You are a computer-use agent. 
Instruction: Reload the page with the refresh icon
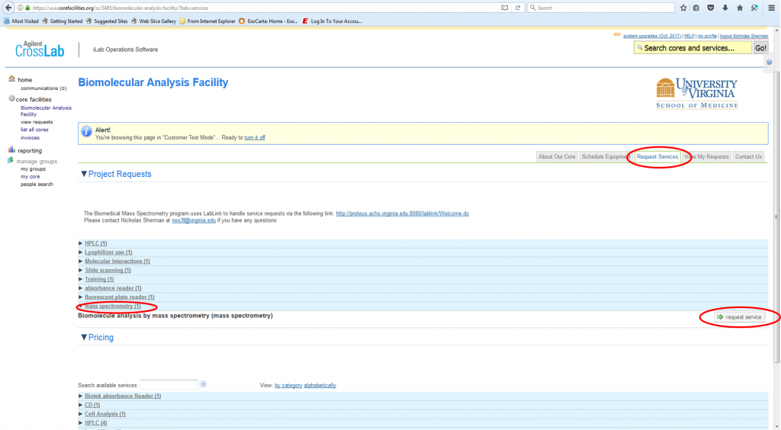click(x=518, y=8)
